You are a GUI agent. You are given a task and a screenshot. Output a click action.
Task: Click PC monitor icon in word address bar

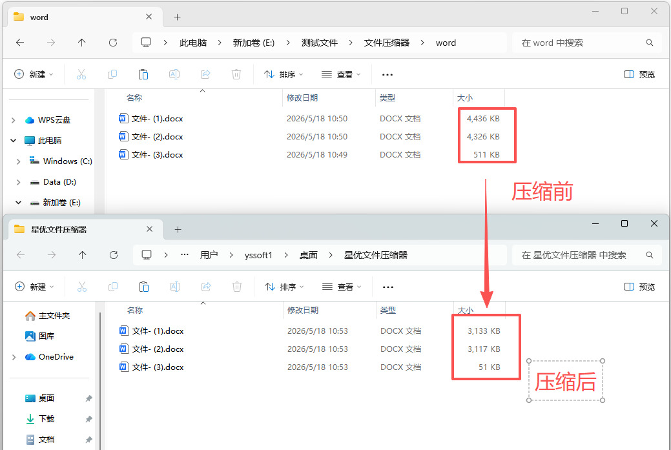point(146,43)
